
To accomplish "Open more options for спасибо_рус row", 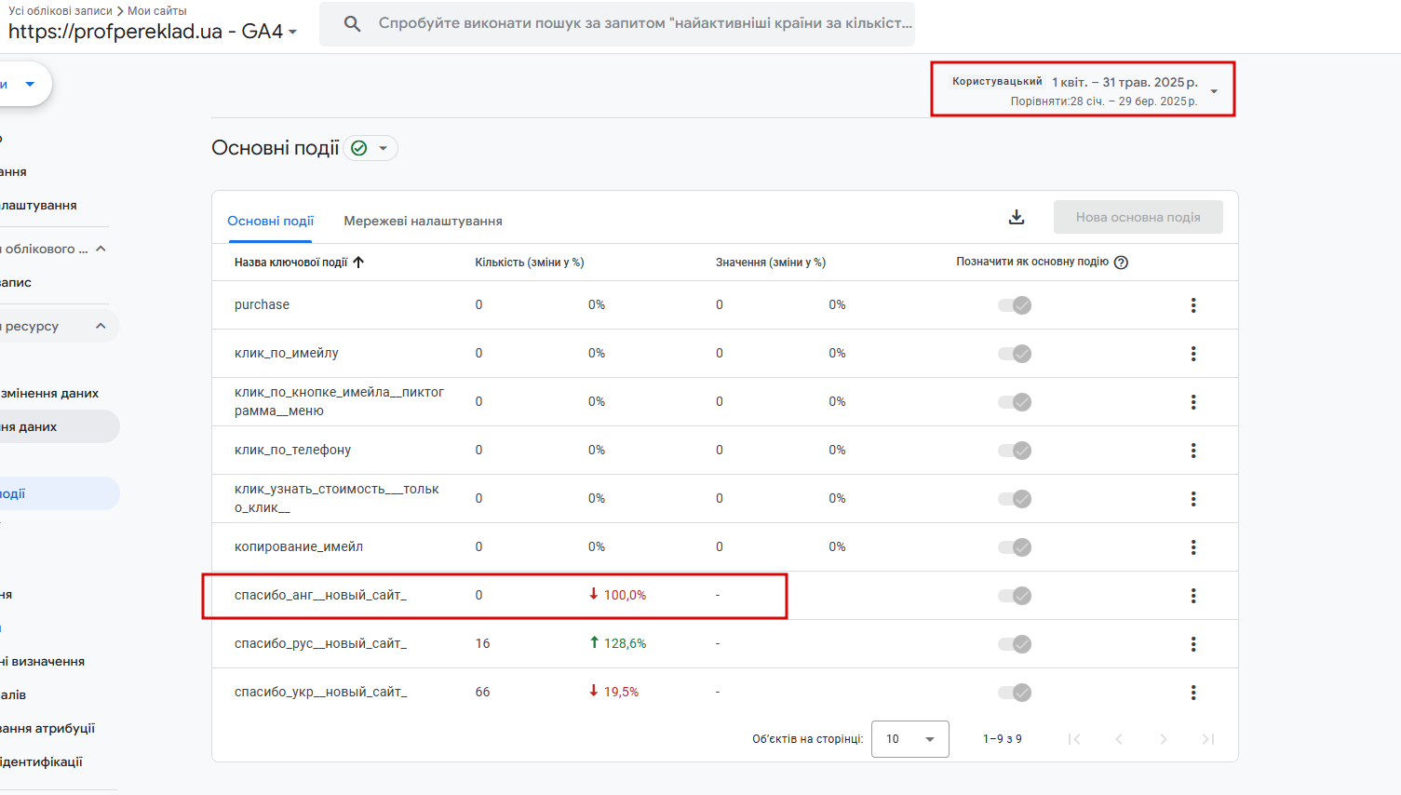I will (x=1193, y=644).
